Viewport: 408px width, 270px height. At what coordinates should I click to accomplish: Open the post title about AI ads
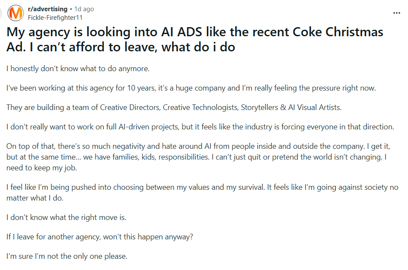[x=194, y=39]
